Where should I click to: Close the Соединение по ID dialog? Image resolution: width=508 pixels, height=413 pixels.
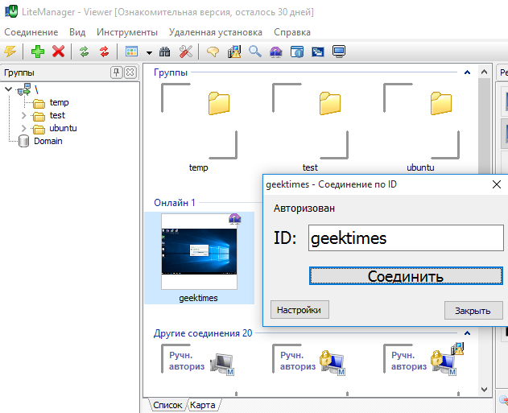click(x=497, y=184)
